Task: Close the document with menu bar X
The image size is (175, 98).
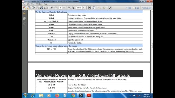Action: click(x=152, y=4)
